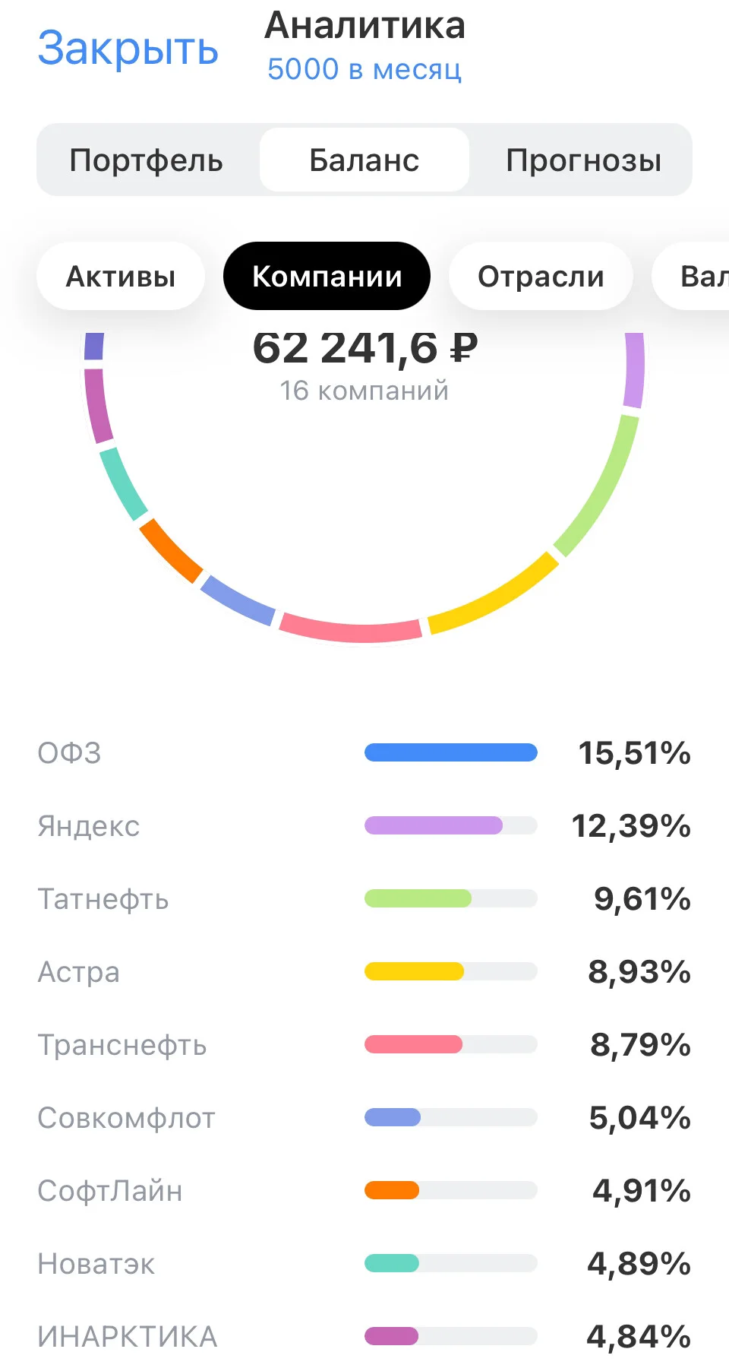Open the Прогнозы tab
This screenshot has height=1368, width=729.
point(583,160)
